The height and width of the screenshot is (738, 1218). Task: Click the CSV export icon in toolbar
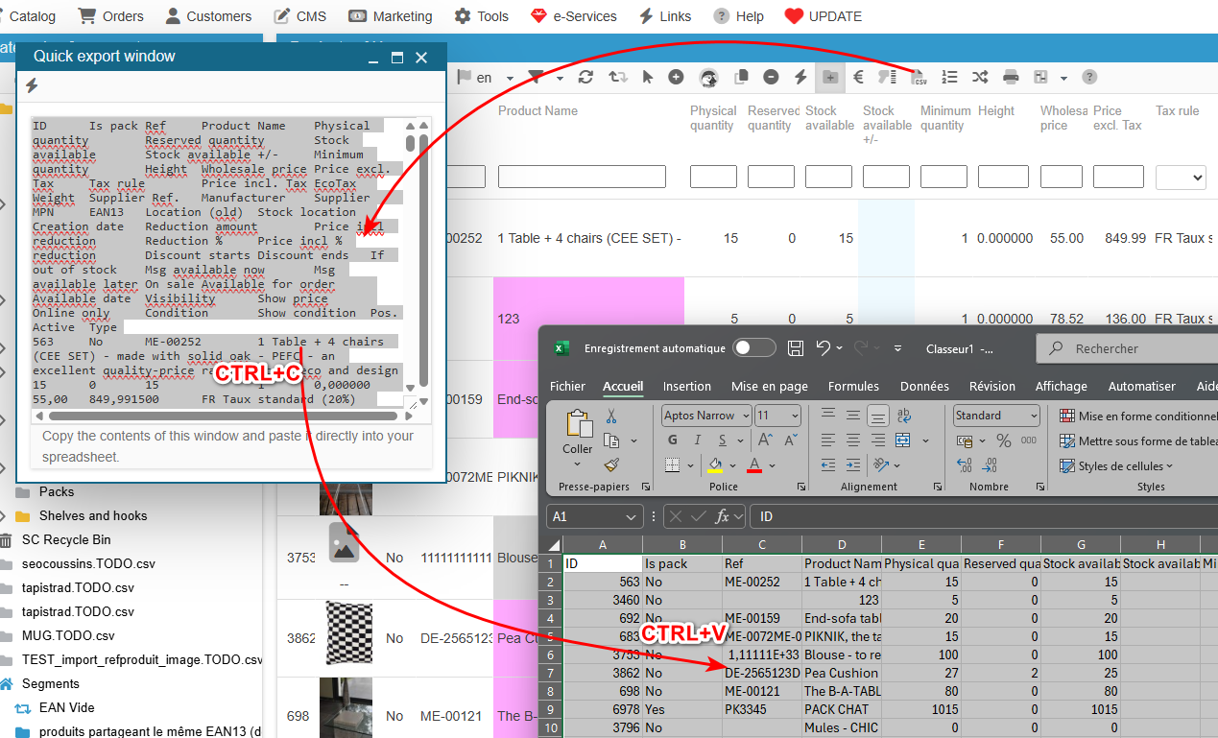pyautogui.click(x=918, y=78)
